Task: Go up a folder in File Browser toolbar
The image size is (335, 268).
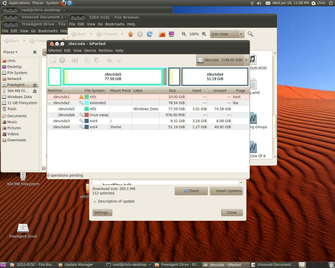Action: 131,34
